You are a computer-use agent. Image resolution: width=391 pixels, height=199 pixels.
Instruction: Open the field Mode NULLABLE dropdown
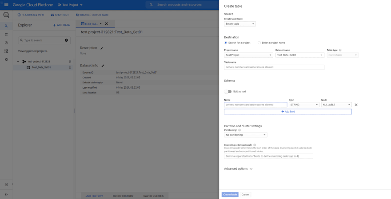tap(336, 105)
